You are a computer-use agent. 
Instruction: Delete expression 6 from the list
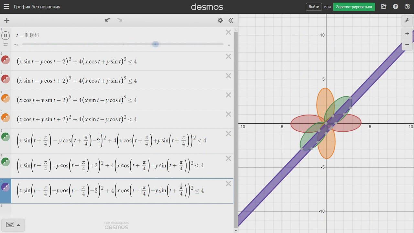click(x=228, y=134)
